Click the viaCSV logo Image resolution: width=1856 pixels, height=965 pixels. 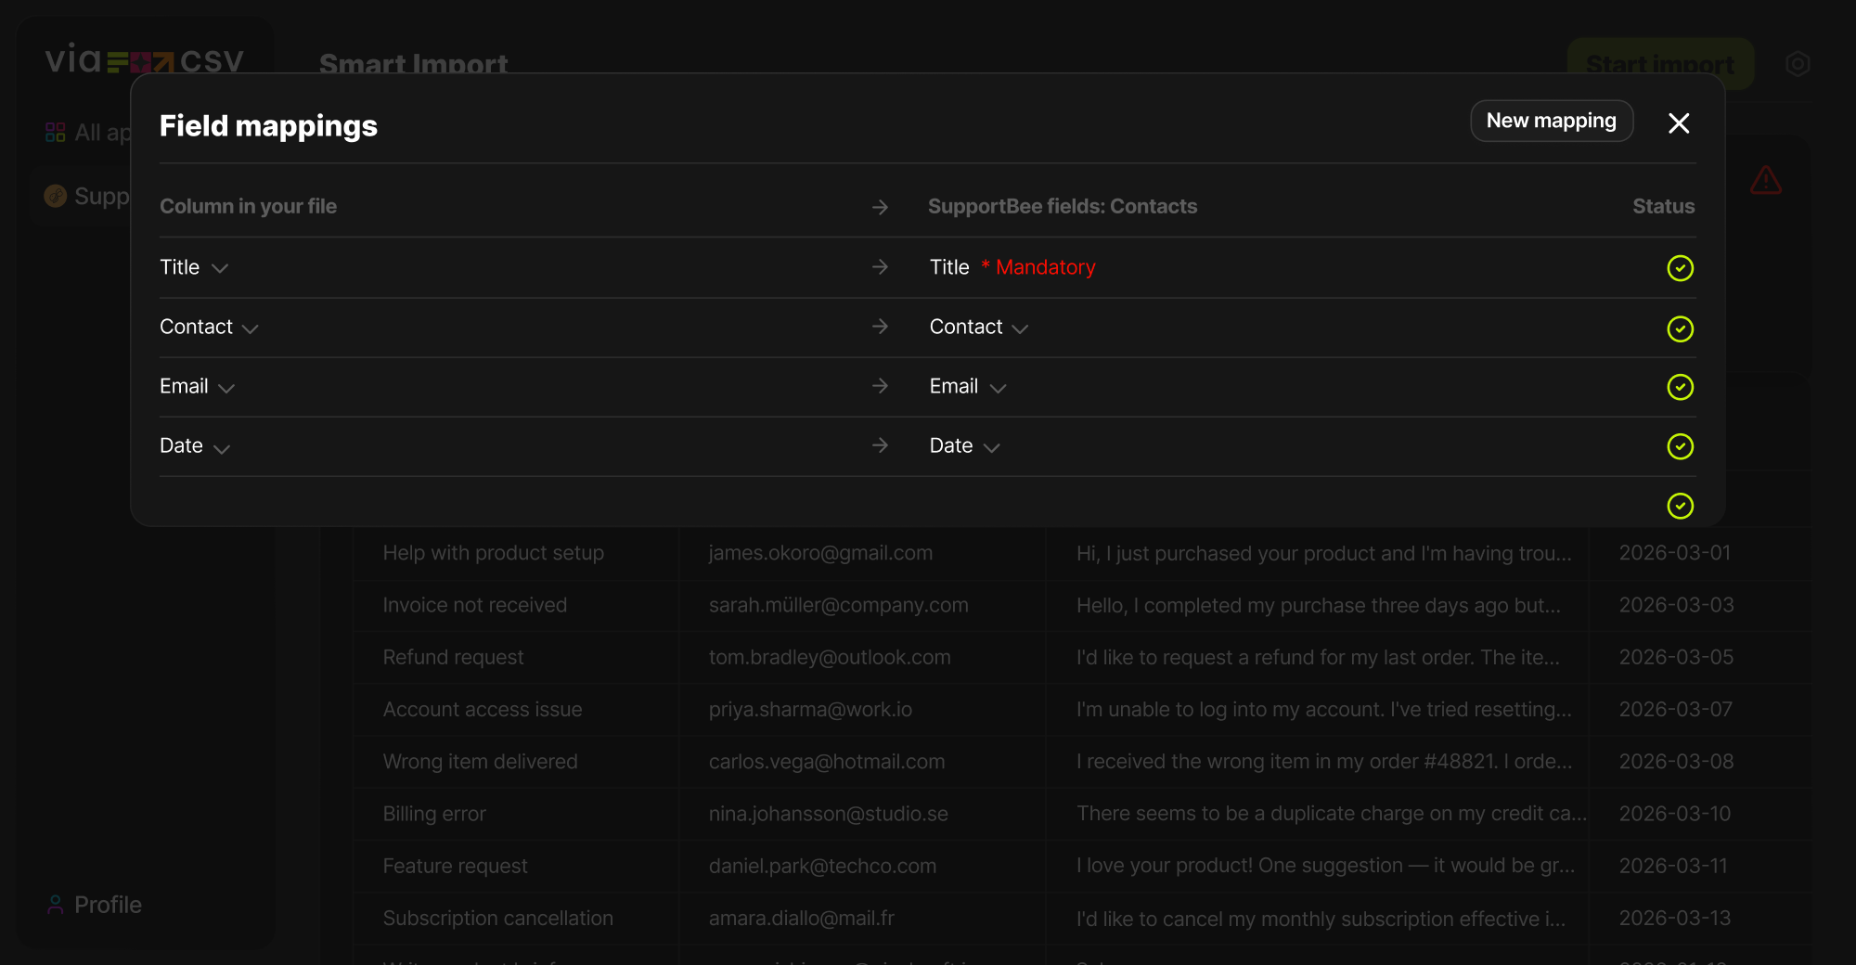pyautogui.click(x=145, y=60)
